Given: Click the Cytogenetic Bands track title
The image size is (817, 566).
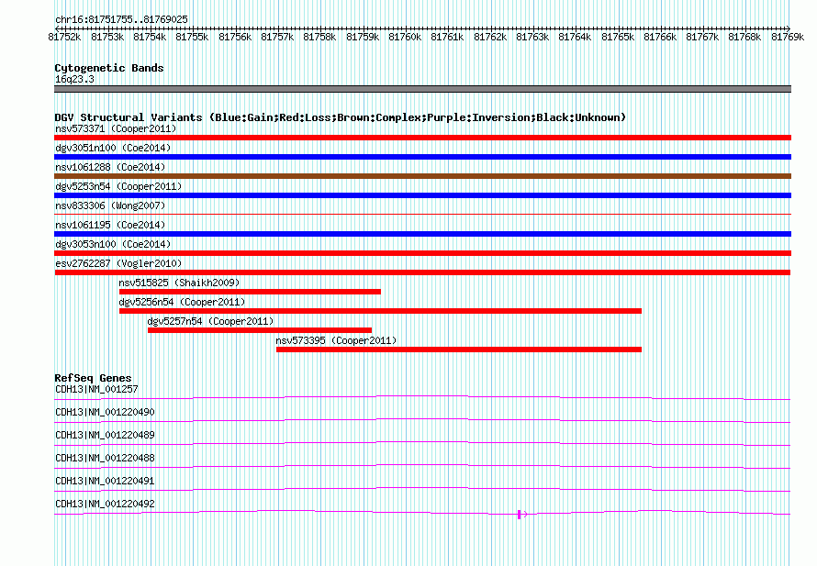Looking at the screenshot, I should 109,68.
